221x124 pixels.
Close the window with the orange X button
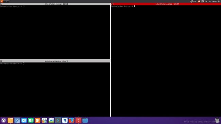(2, 1)
